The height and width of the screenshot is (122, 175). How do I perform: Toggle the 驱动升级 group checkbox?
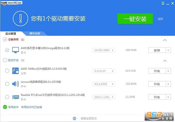5,60
